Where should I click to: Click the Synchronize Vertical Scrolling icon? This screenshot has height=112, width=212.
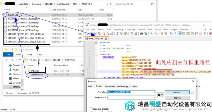(161, 33)
